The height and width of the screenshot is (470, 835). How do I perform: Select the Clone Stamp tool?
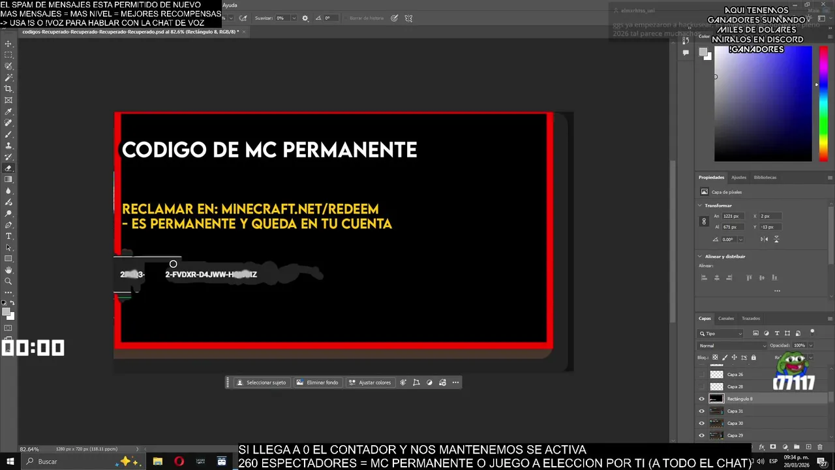point(8,146)
